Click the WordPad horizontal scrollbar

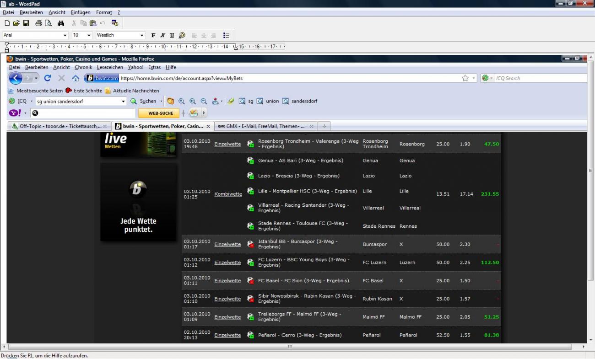point(293,347)
